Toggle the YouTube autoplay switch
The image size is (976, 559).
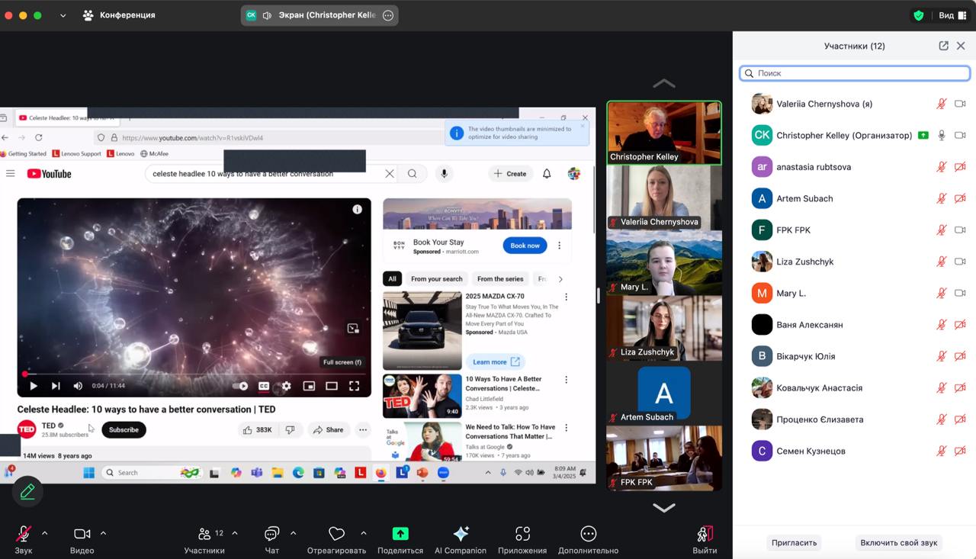coord(240,386)
